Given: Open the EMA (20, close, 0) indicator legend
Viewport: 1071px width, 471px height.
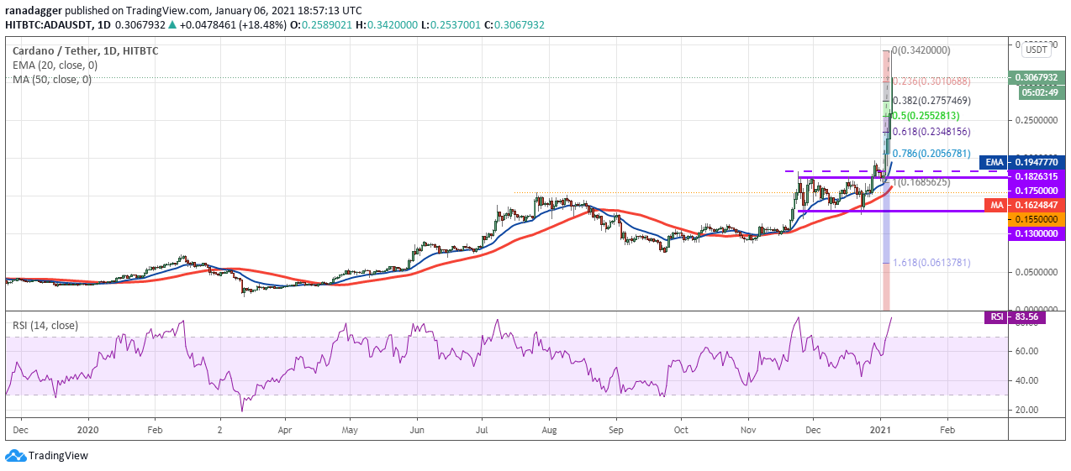Looking at the screenshot, I should [52, 65].
